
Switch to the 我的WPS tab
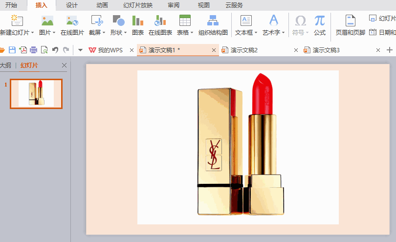point(106,50)
